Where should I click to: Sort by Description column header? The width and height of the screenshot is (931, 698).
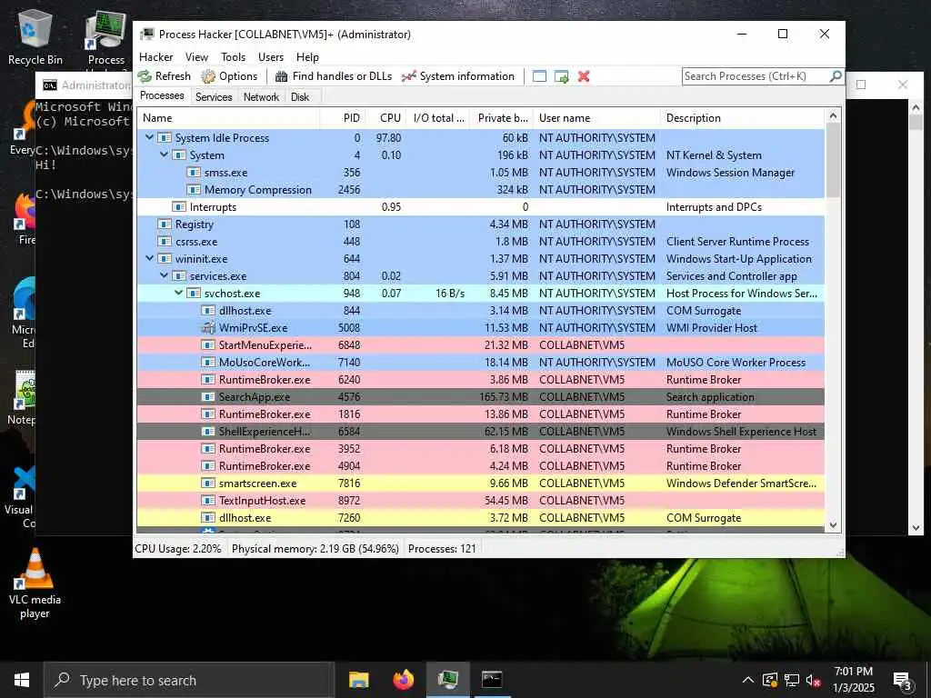click(742, 117)
